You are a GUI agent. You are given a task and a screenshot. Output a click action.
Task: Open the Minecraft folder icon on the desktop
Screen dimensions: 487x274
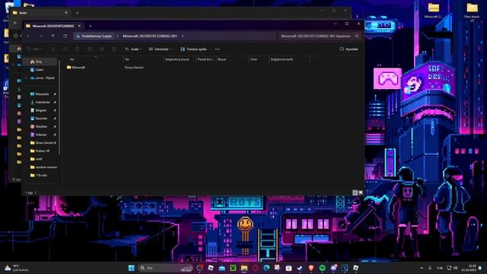(433, 10)
